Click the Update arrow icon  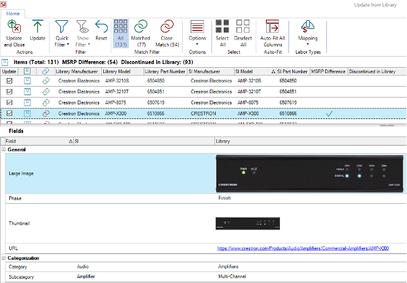coord(37,27)
